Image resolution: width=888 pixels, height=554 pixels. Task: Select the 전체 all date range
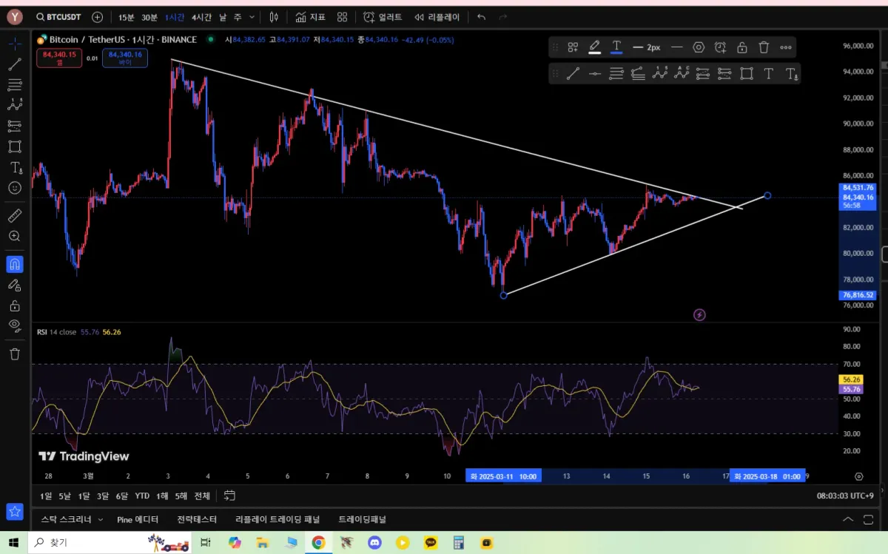(x=202, y=496)
